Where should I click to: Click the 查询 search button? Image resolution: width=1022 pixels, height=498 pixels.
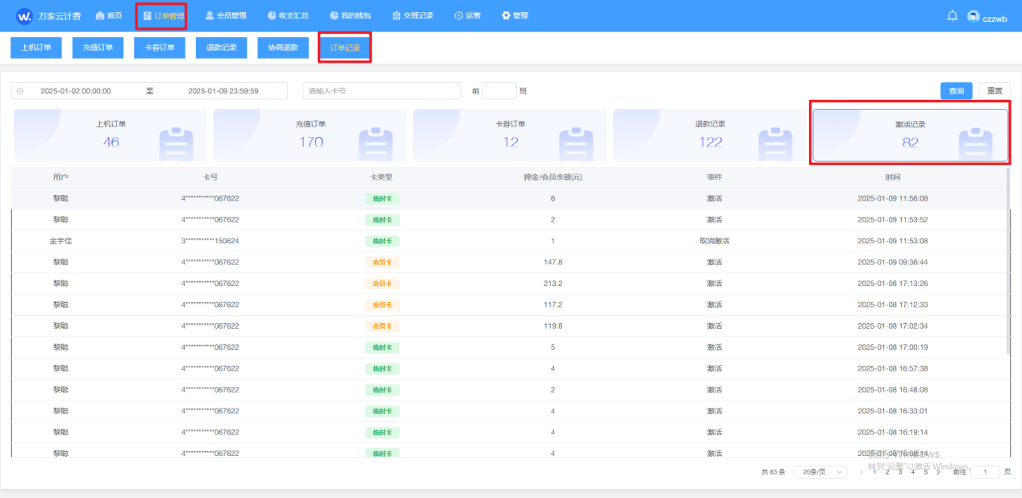pos(956,91)
